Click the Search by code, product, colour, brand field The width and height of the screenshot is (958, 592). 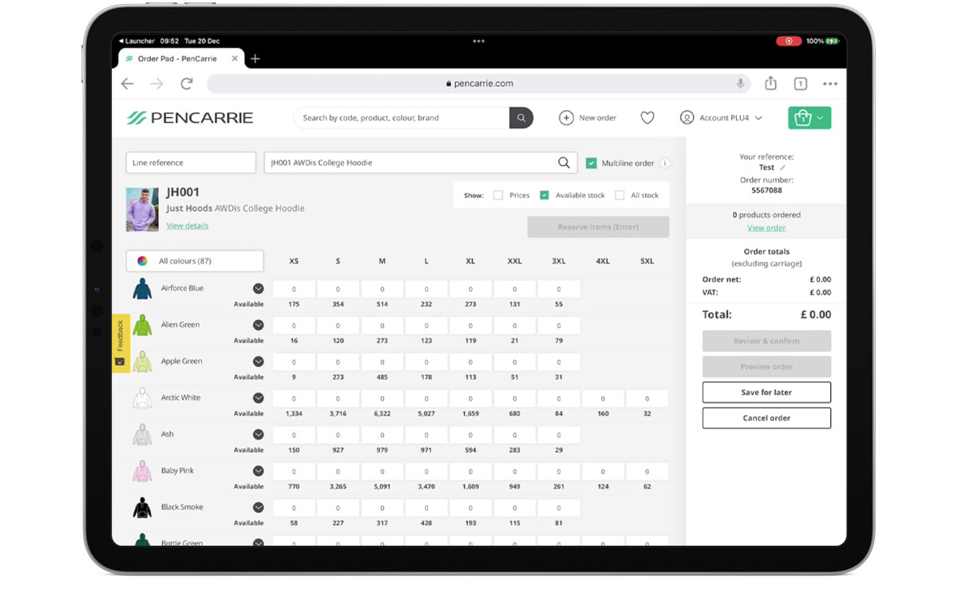(x=402, y=118)
